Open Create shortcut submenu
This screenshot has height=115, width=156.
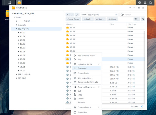86,107
